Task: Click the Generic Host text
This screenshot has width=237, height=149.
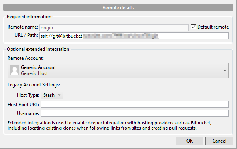Action: 34,73
